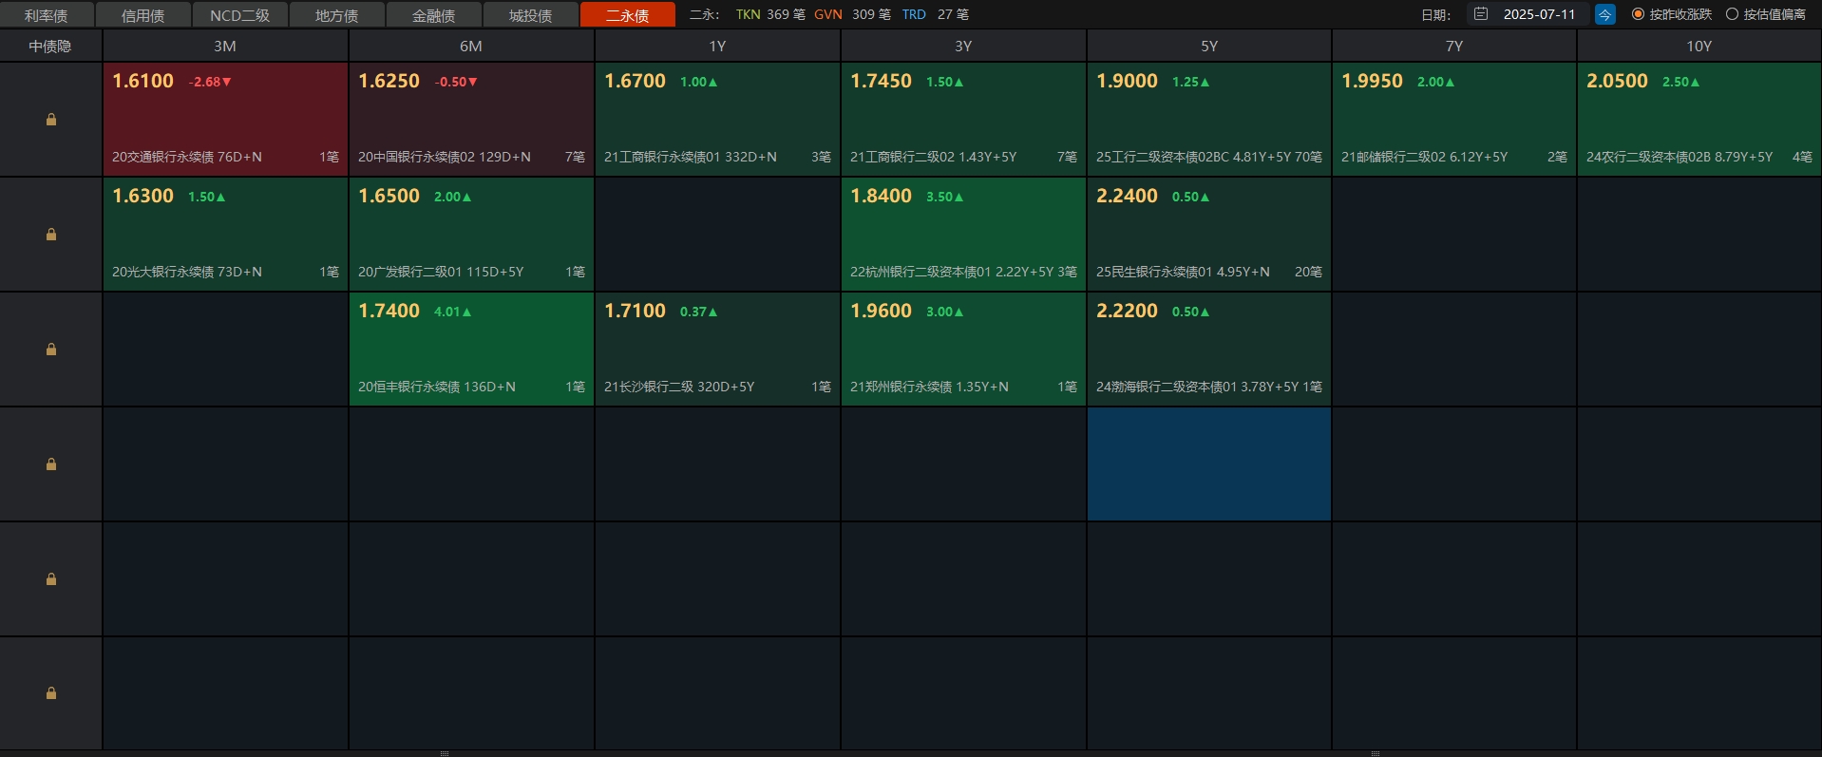The height and width of the screenshot is (757, 1822).
Task: Click 21邮储银行二级02 6.12Y+5Y bond name
Action: 1424,157
